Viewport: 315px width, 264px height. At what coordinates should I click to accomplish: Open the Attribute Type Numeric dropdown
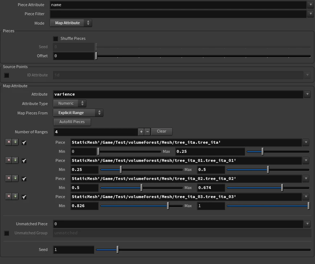pyautogui.click(x=70, y=103)
